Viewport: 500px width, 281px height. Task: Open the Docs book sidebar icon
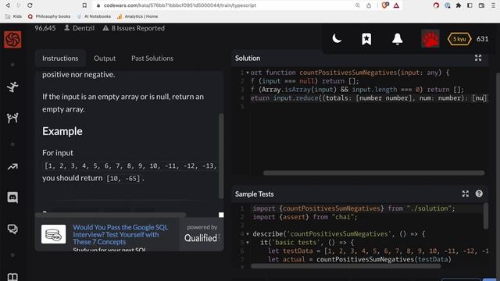point(12,276)
